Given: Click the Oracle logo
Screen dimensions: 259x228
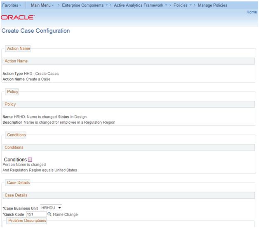Looking at the screenshot, I should point(18,17).
